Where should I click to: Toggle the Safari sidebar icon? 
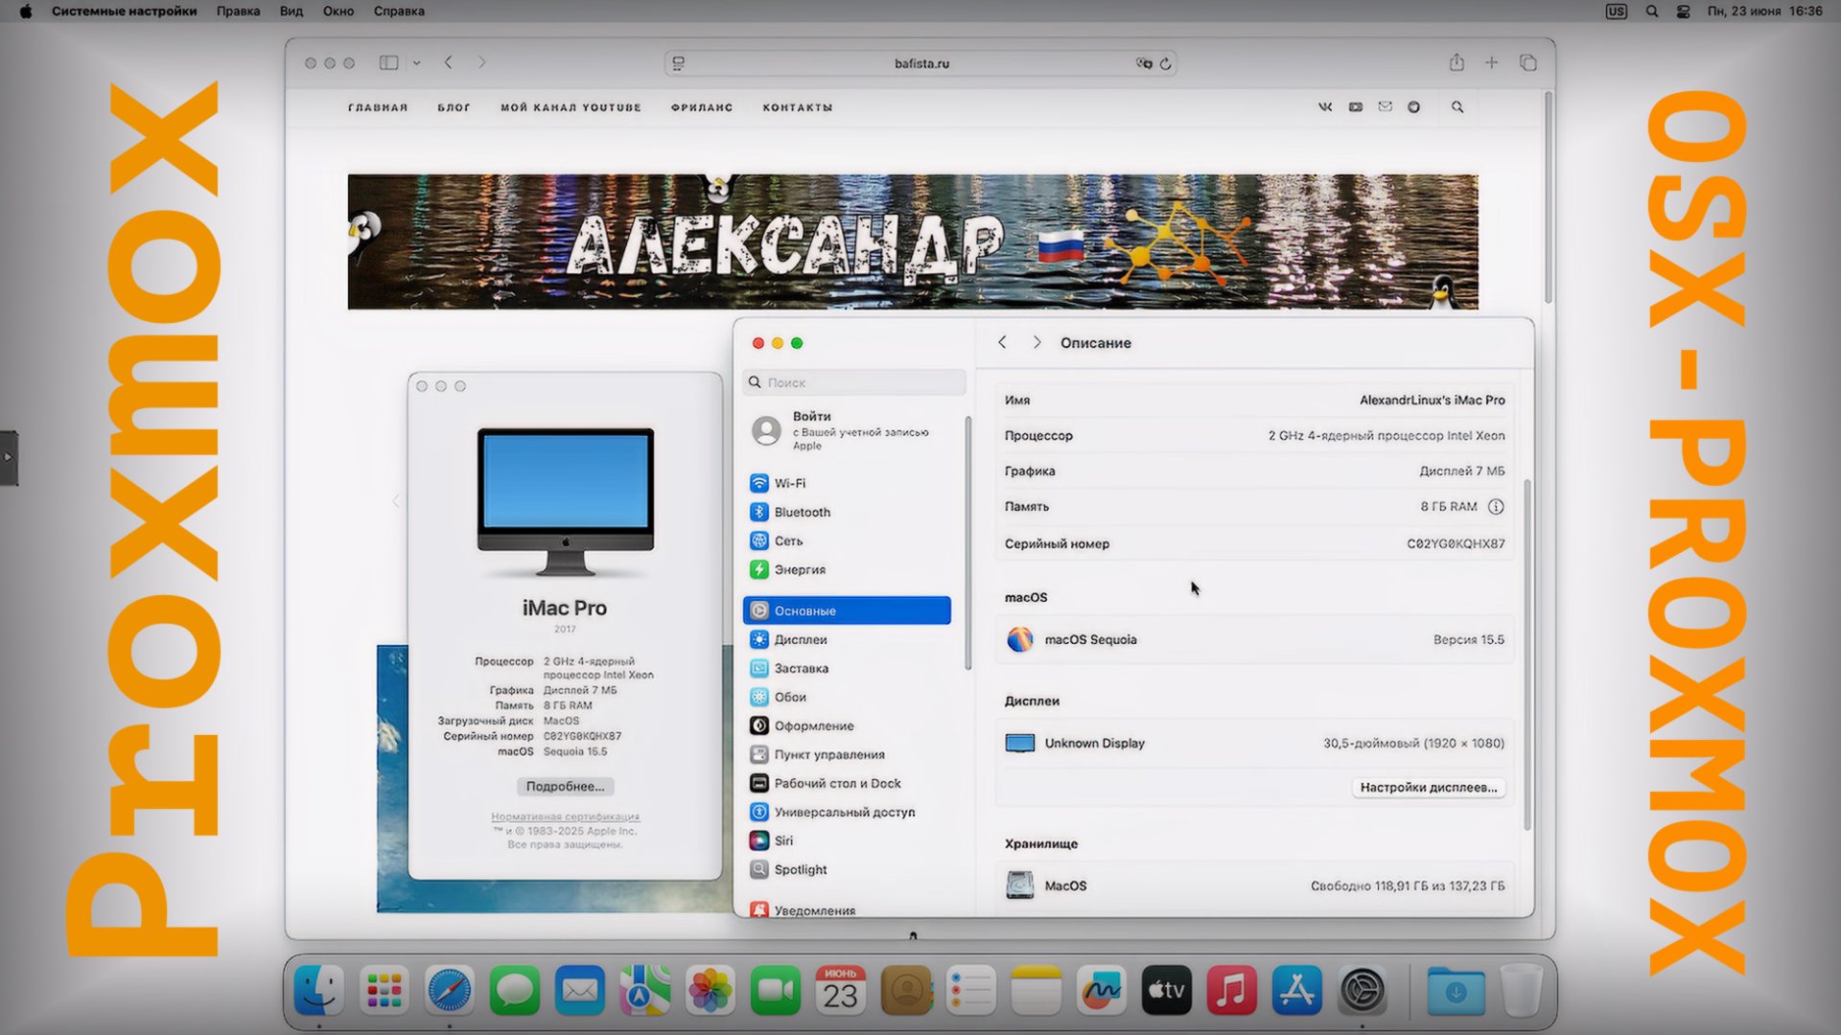click(387, 62)
